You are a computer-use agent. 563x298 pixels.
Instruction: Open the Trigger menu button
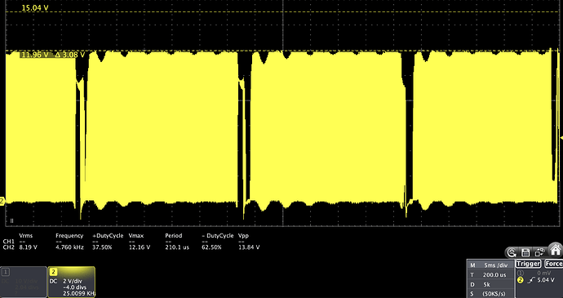tap(528, 264)
